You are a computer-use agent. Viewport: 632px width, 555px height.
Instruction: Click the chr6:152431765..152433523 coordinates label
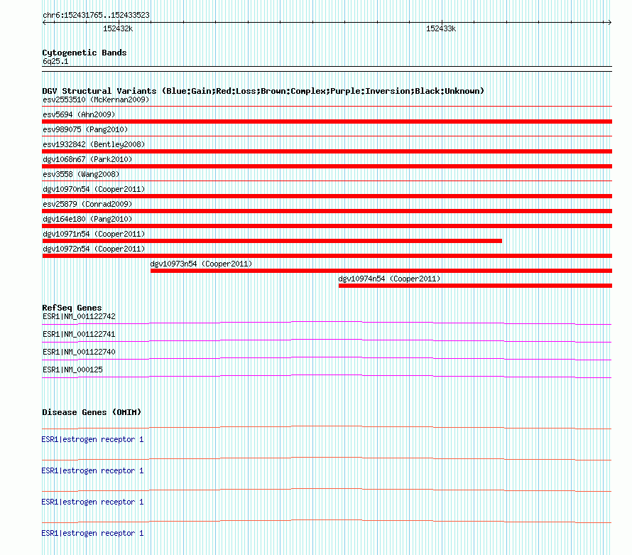coord(96,15)
